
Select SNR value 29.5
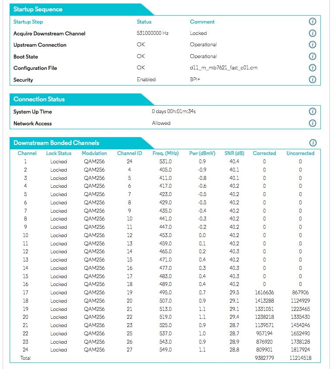click(x=234, y=292)
